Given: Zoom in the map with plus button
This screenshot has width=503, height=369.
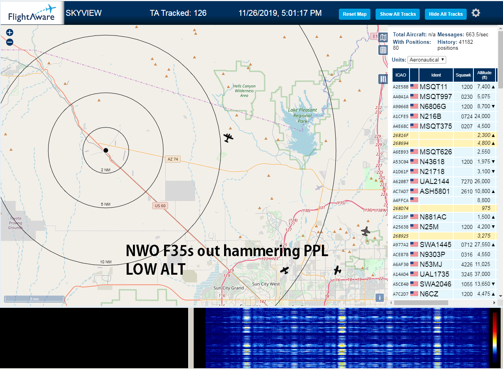Looking at the screenshot, I should [x=10, y=33].
